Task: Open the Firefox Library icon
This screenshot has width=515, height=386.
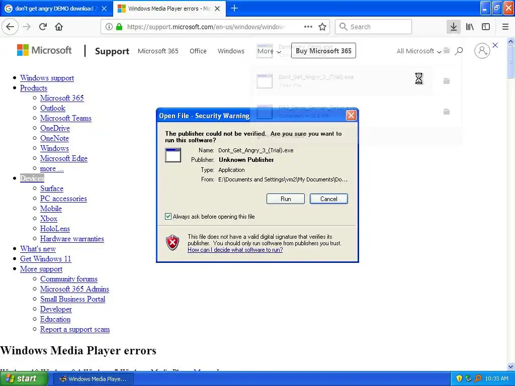Action: coord(470,27)
